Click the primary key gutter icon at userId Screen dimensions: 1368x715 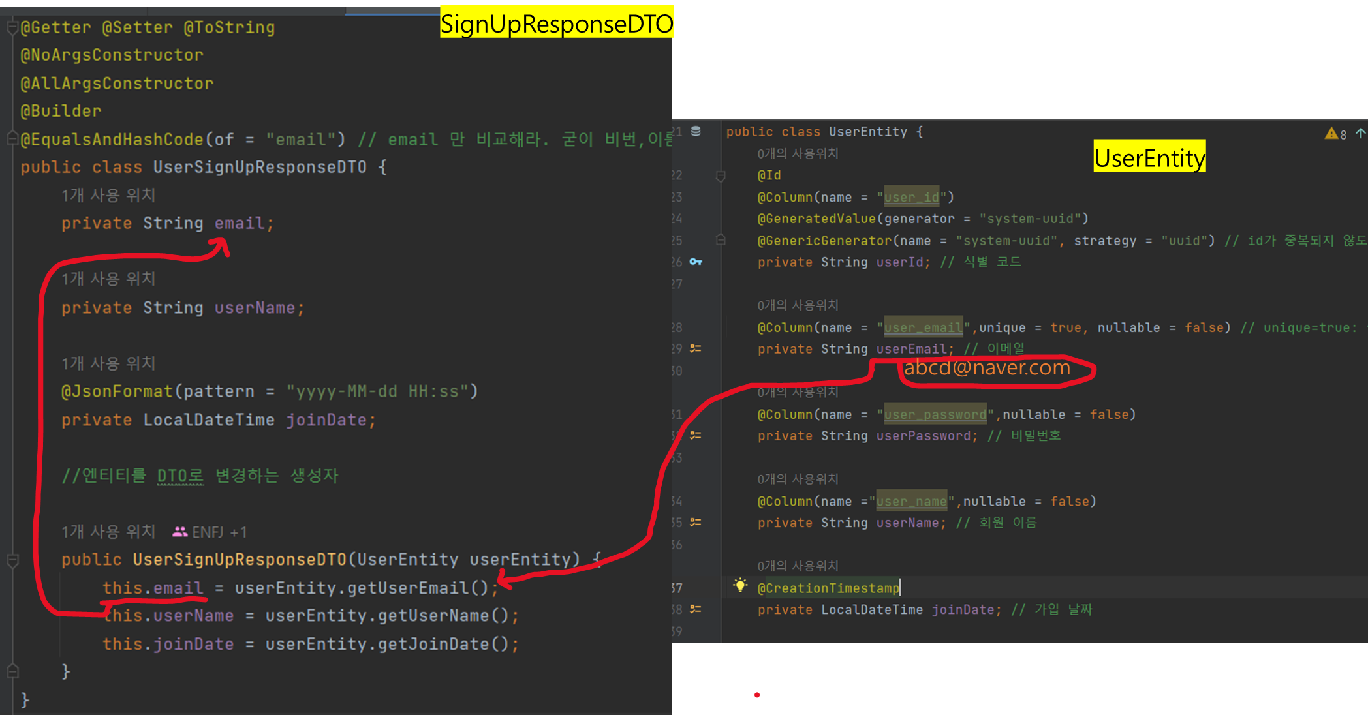point(696,262)
